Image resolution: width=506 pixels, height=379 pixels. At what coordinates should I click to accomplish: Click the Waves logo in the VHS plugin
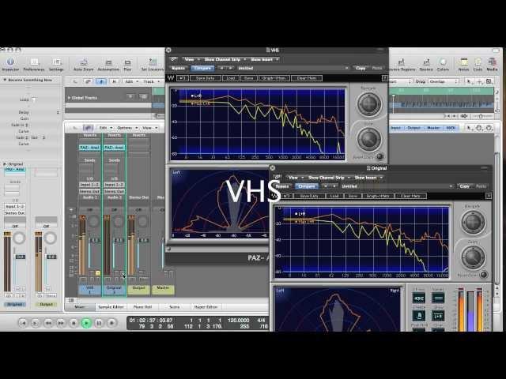tap(171, 78)
